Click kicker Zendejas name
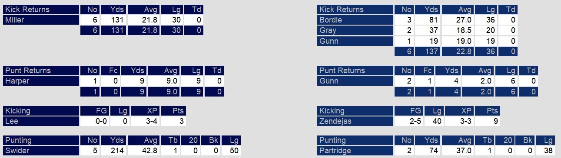The height and width of the screenshot is (158, 561). coord(355,121)
